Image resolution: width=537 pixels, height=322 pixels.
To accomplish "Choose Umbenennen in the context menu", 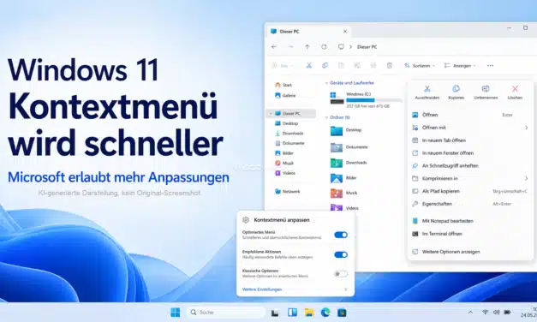I will pos(486,92).
